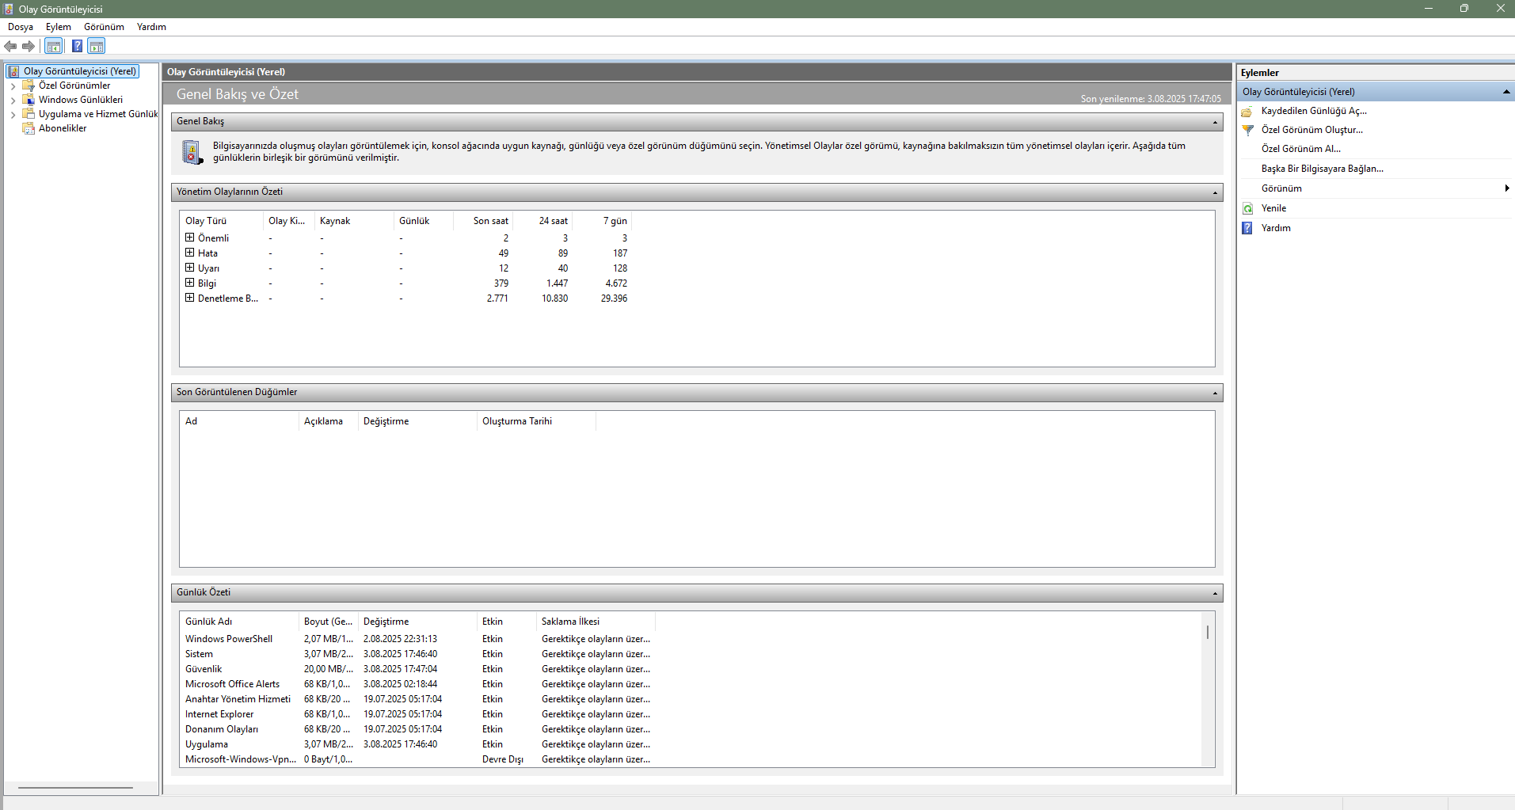
Task: Click Kaydedilen Günlüğü Aç... action
Action: (x=1314, y=111)
